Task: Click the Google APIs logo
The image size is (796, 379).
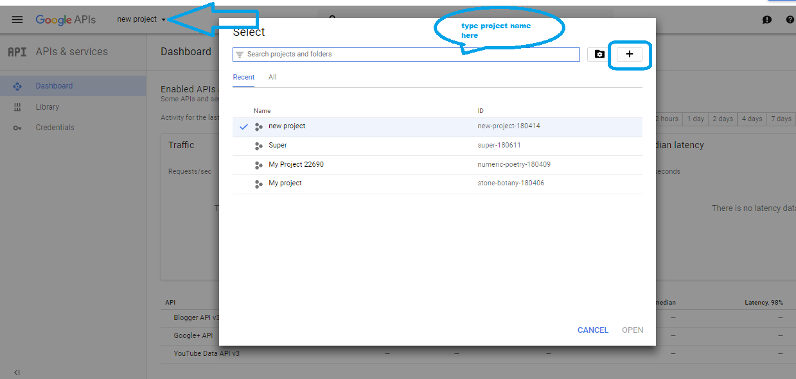Action: coord(66,20)
